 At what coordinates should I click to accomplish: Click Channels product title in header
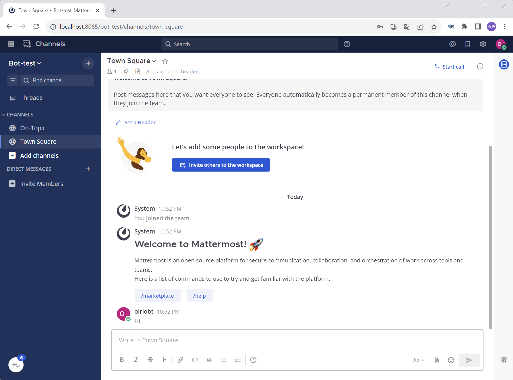click(x=50, y=44)
